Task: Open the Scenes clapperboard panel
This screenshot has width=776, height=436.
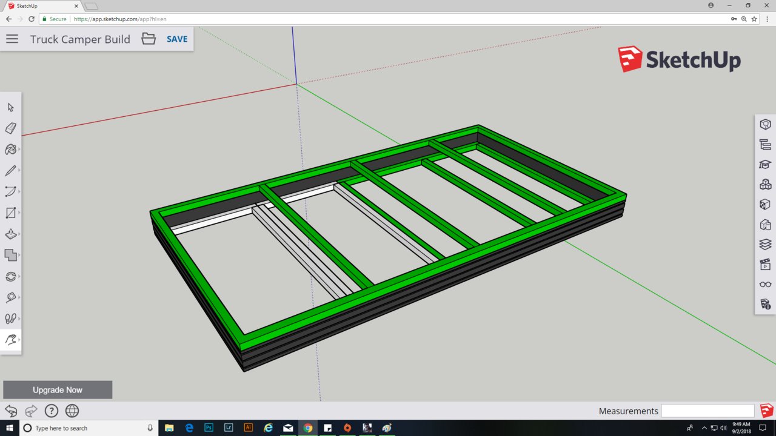Action: click(765, 265)
